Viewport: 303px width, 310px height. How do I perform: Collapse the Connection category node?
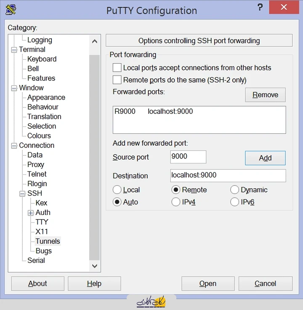coord(14,146)
